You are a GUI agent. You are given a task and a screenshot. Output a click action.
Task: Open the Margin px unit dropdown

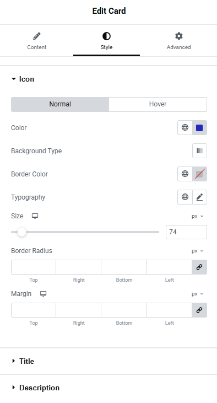198,294
